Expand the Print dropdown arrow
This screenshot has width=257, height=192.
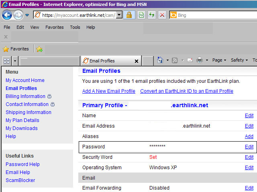pos(207,60)
